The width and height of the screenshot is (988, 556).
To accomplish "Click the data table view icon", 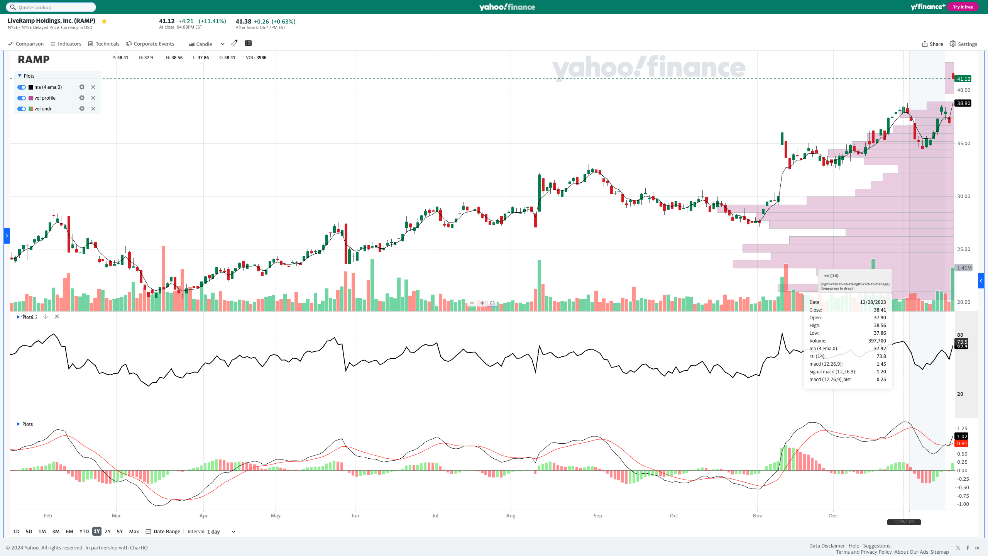I will click(248, 43).
